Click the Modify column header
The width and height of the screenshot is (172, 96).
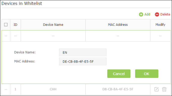click(160, 25)
